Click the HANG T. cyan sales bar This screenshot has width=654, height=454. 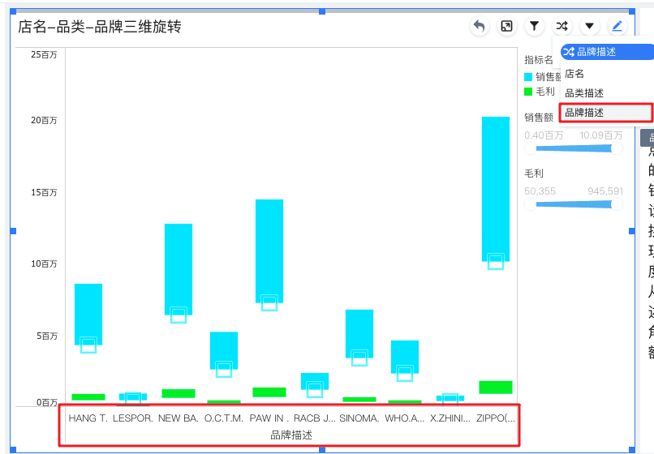click(88, 315)
